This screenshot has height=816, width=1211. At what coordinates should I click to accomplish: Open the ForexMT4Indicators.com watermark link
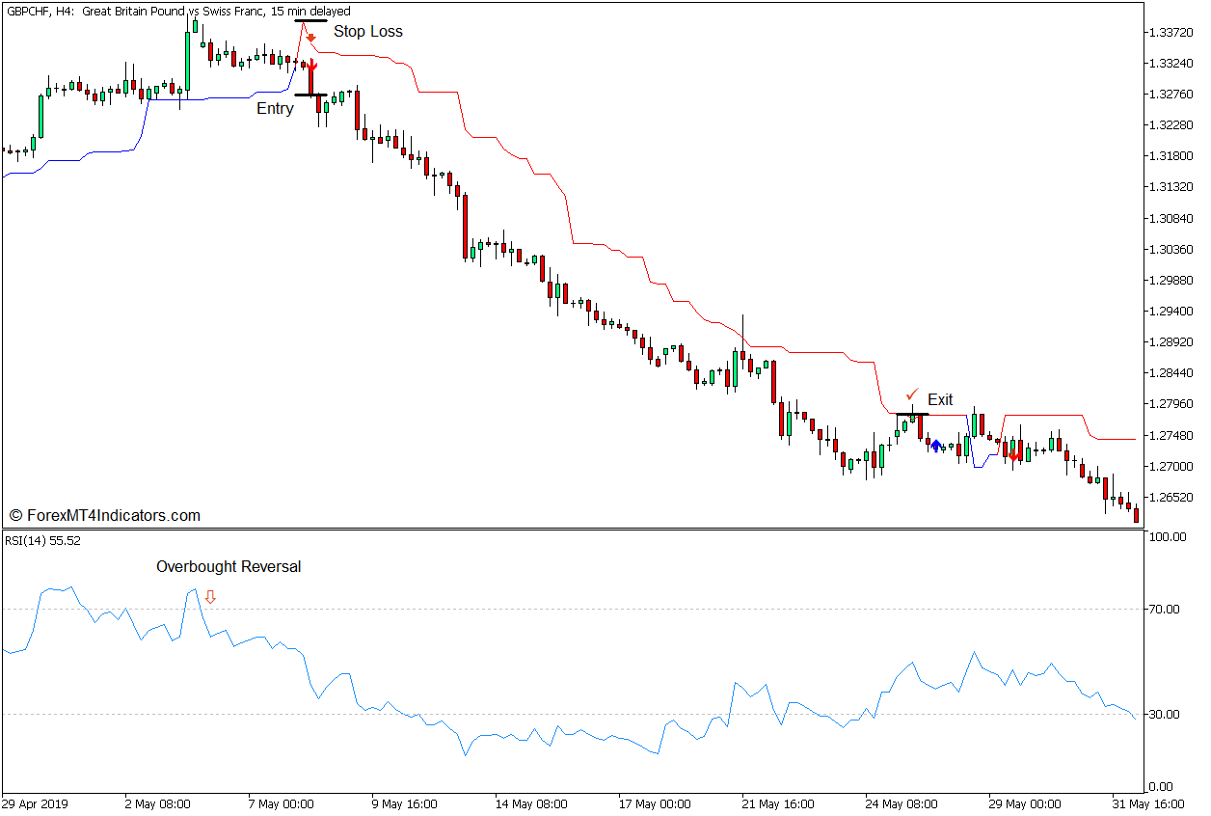click(105, 516)
